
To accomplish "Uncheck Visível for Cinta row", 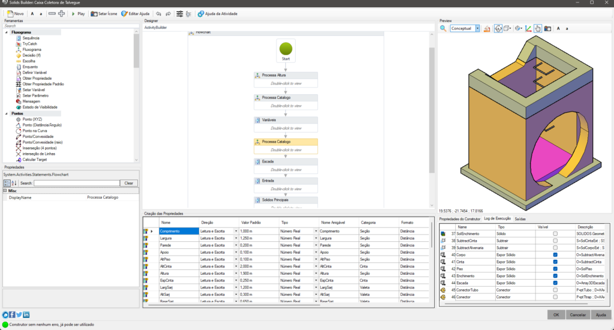I will [555, 262].
